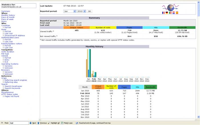Switch language with the French flag
Screen dimensions: 200x125
[163, 13]
